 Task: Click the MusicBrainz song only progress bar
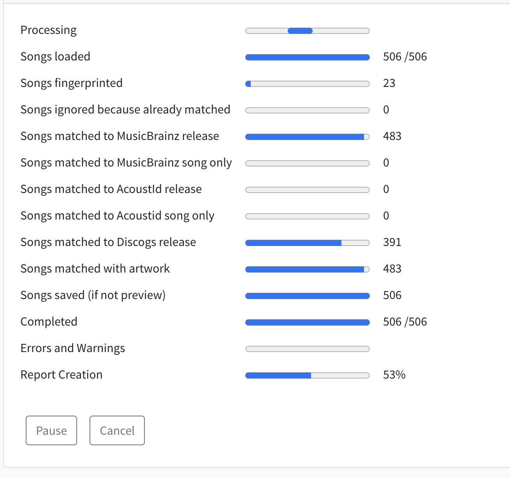pyautogui.click(x=308, y=163)
